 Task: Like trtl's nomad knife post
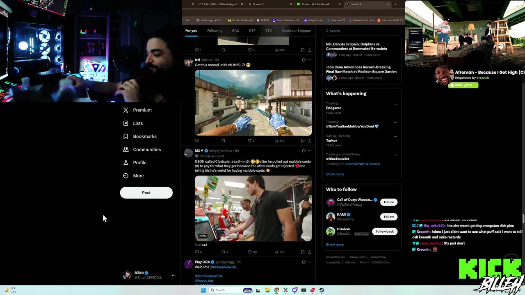[251, 141]
